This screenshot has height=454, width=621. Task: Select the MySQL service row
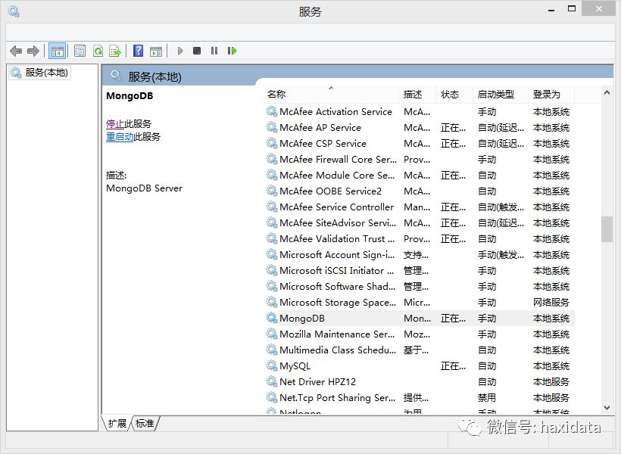tap(419, 365)
